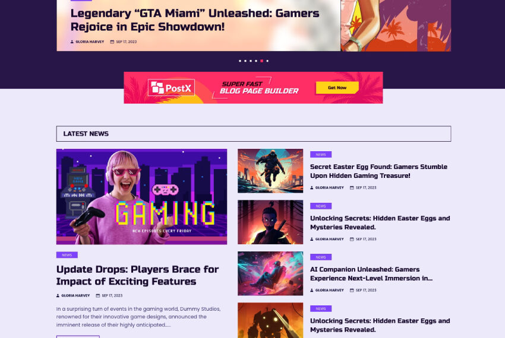Screen dimensions: 505x338
Task: Click author icon under Update Drops headline
Action: coord(58,295)
